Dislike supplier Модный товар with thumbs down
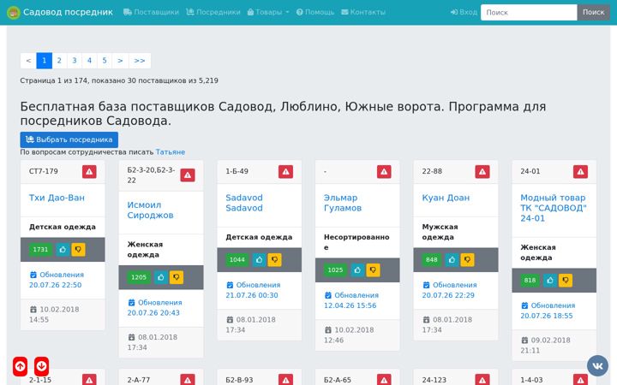This screenshot has width=617, height=385. 566,280
